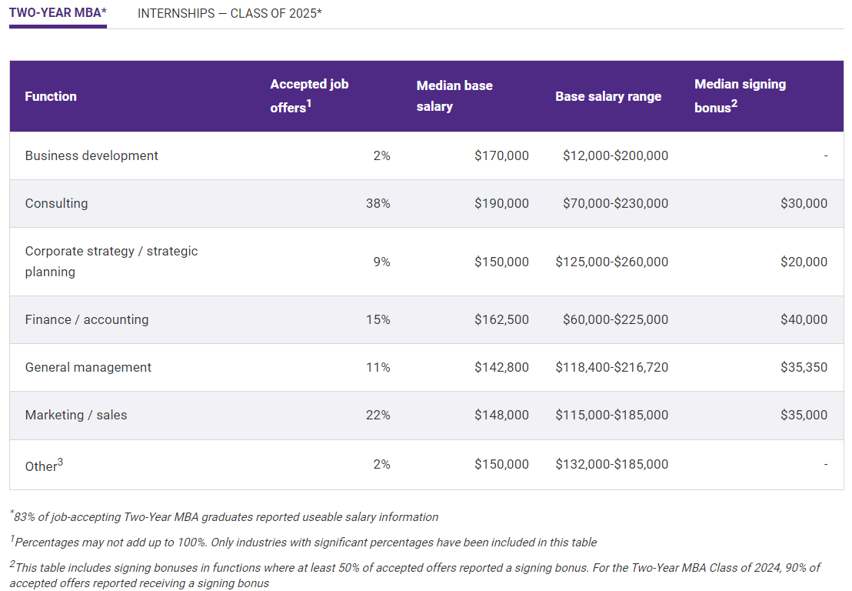The width and height of the screenshot is (852, 591).
Task: Open the Internships — Class of 2025 tab
Action: coord(229,14)
